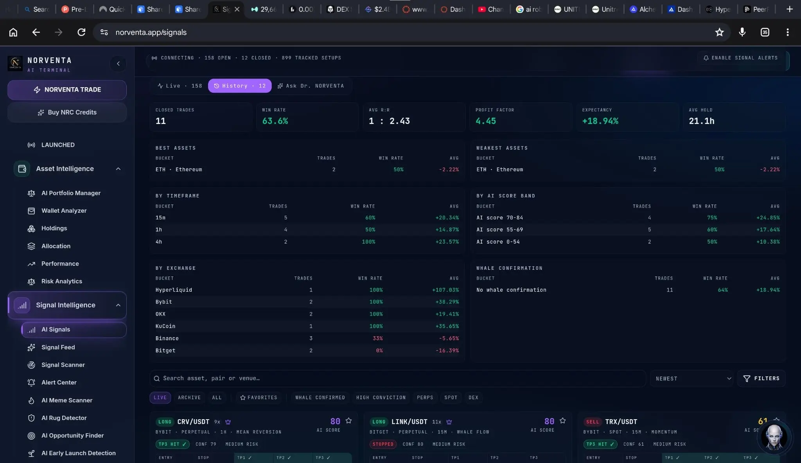Reload the current page
The image size is (801, 463).
pyautogui.click(x=81, y=32)
